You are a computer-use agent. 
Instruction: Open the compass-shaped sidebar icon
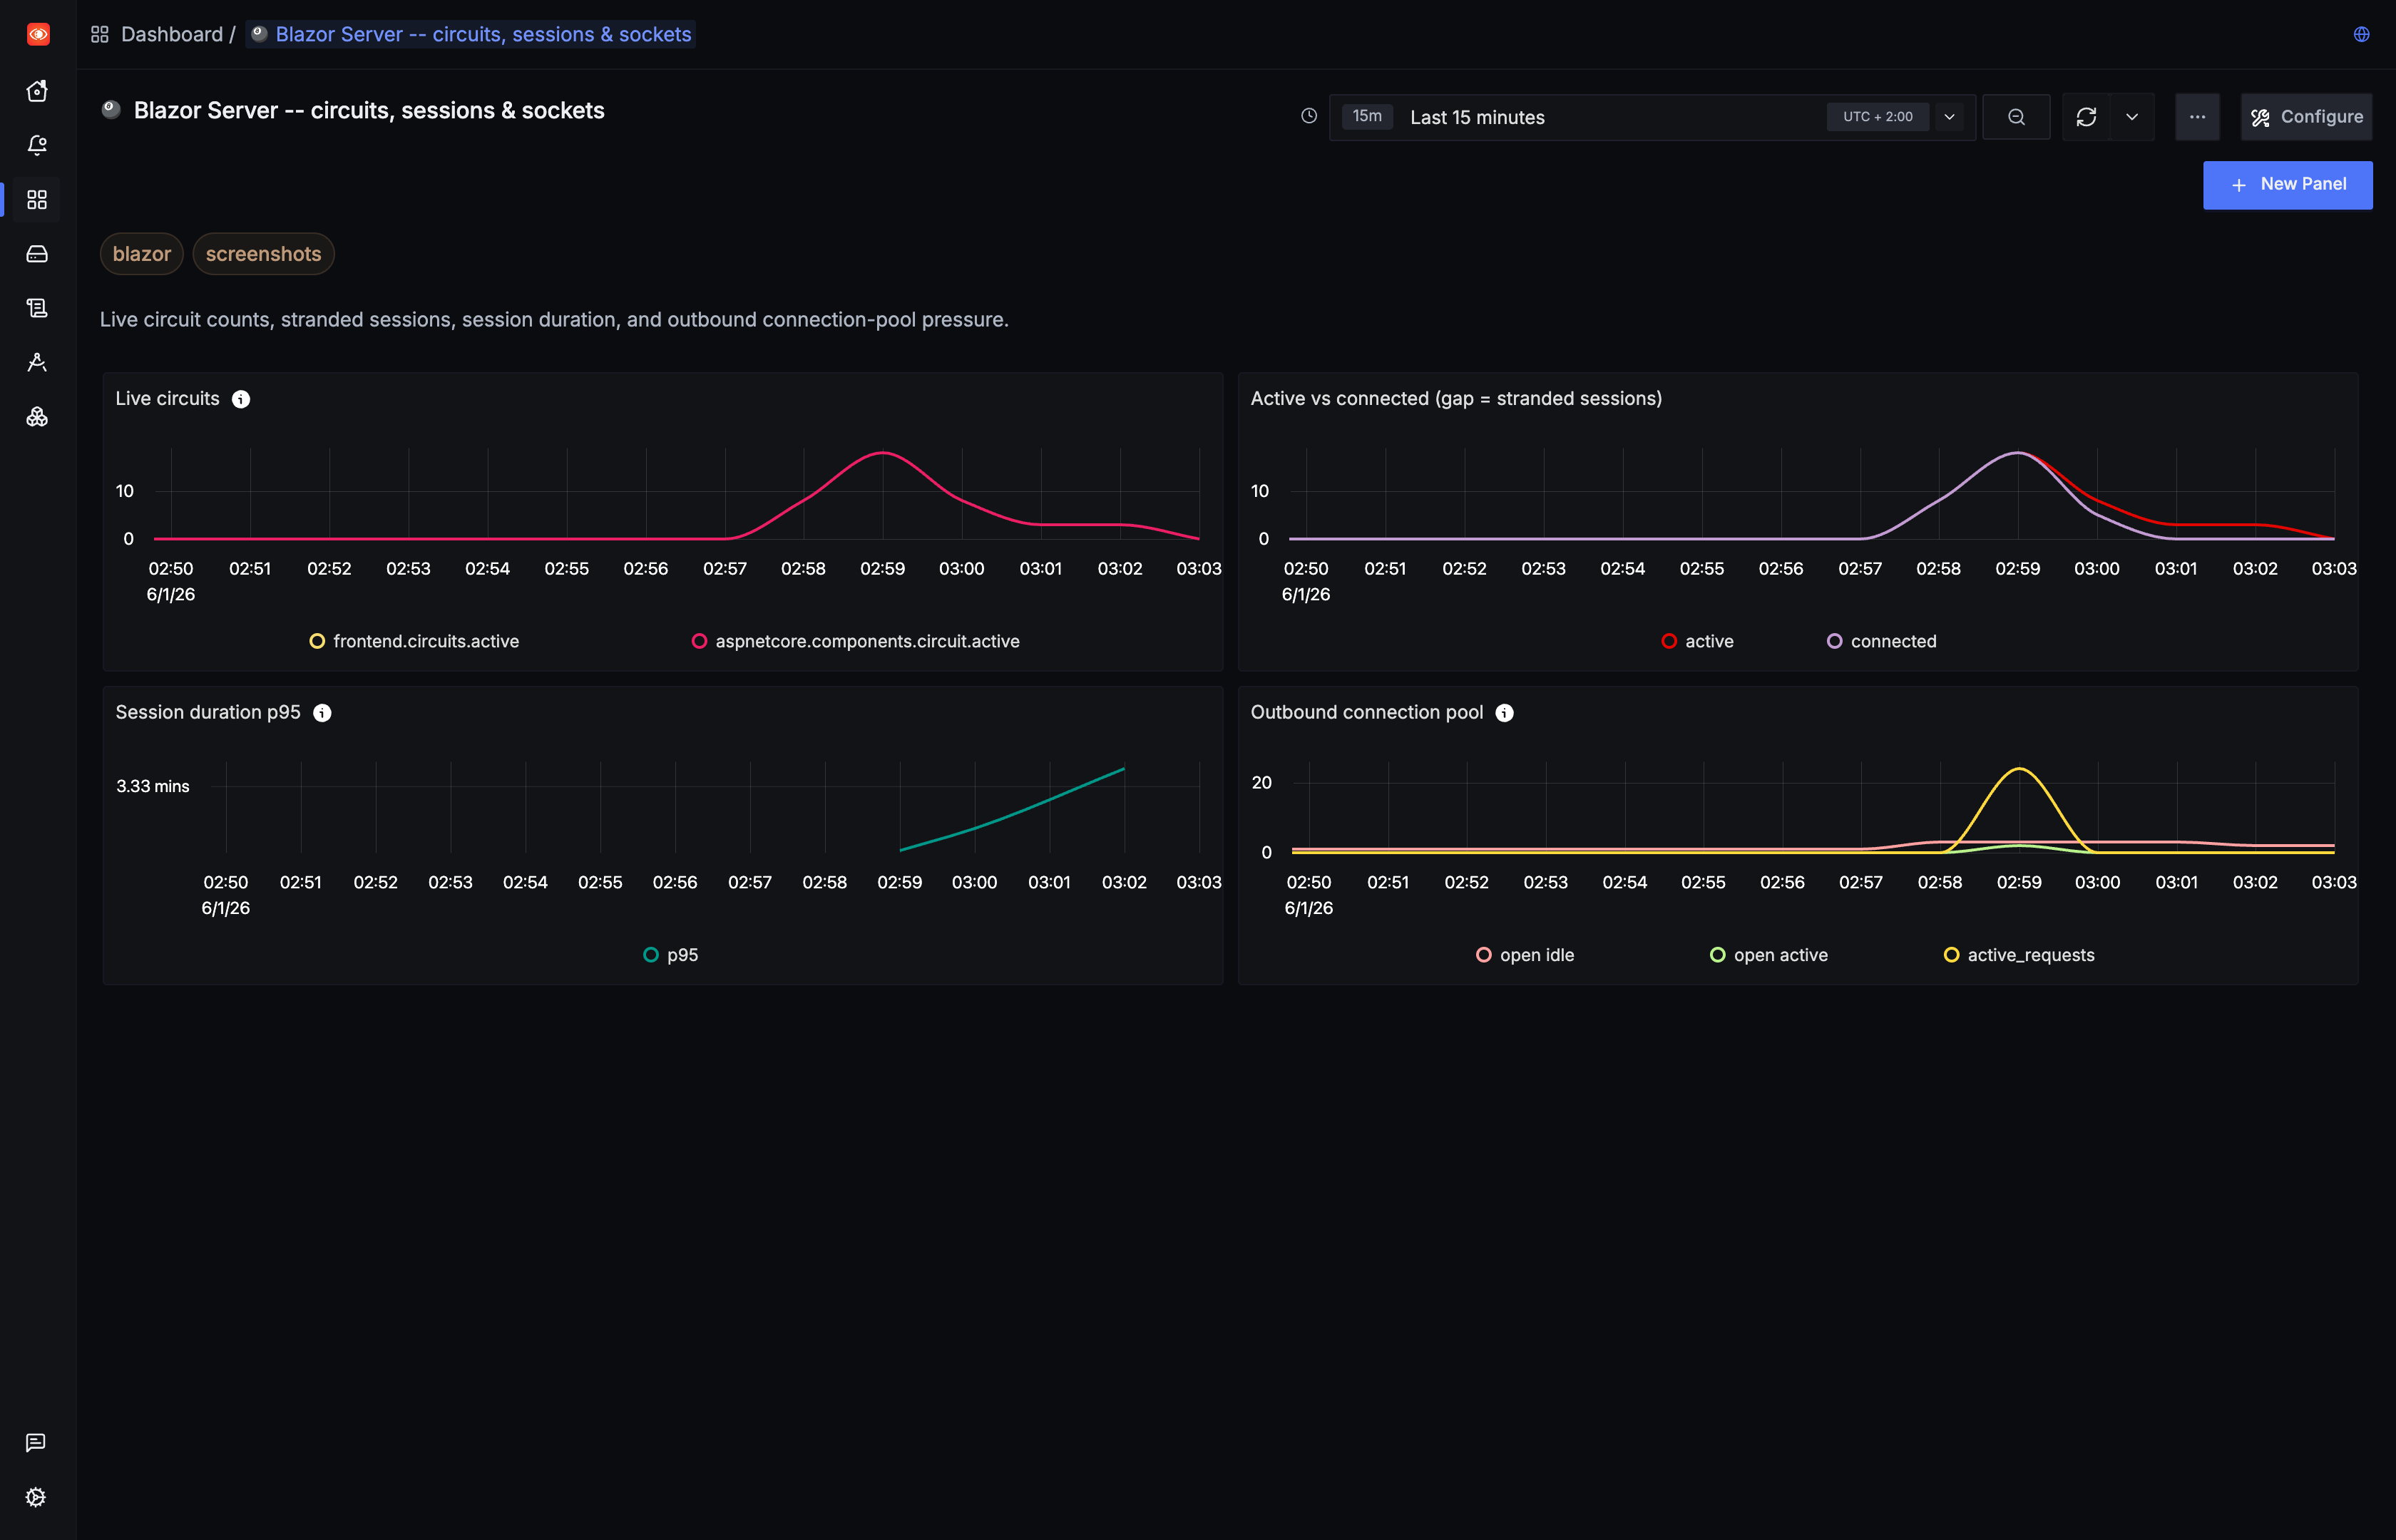coord(37,362)
